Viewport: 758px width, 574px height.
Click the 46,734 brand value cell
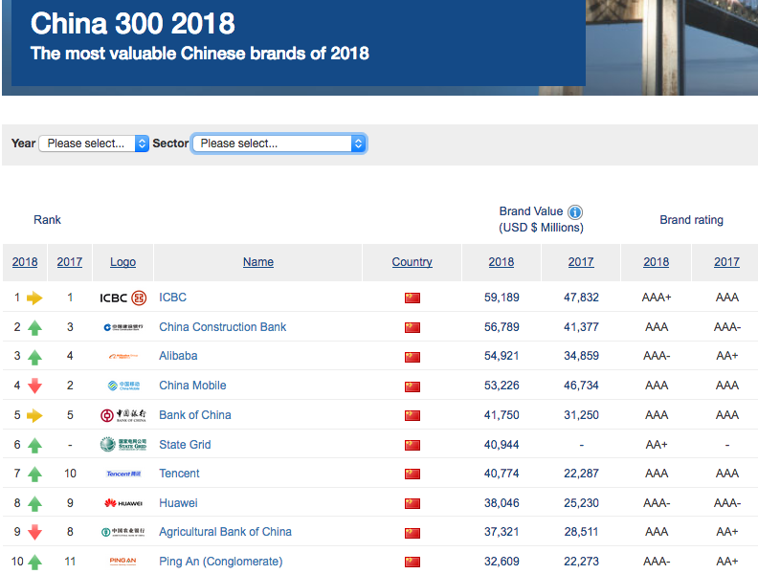[581, 386]
